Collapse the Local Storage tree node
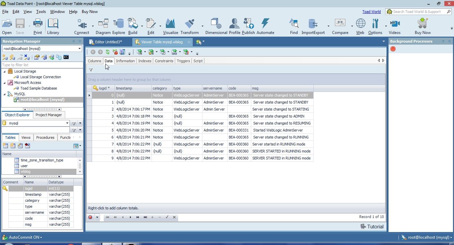 coord(5,71)
